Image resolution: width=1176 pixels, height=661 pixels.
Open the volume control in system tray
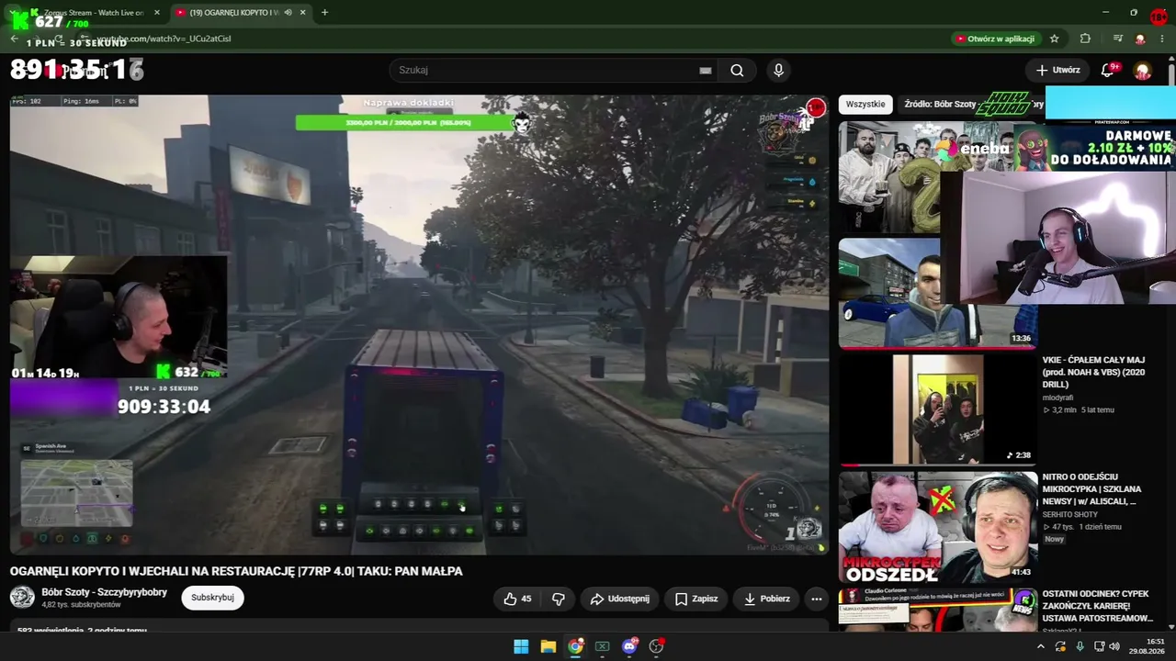pyautogui.click(x=1114, y=646)
